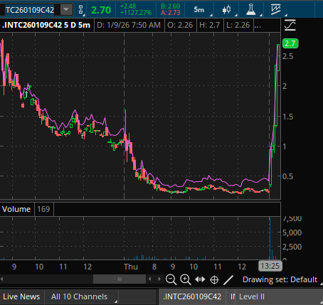Click the 13:25 time marker label
This screenshot has height=305, width=323.
[270, 266]
